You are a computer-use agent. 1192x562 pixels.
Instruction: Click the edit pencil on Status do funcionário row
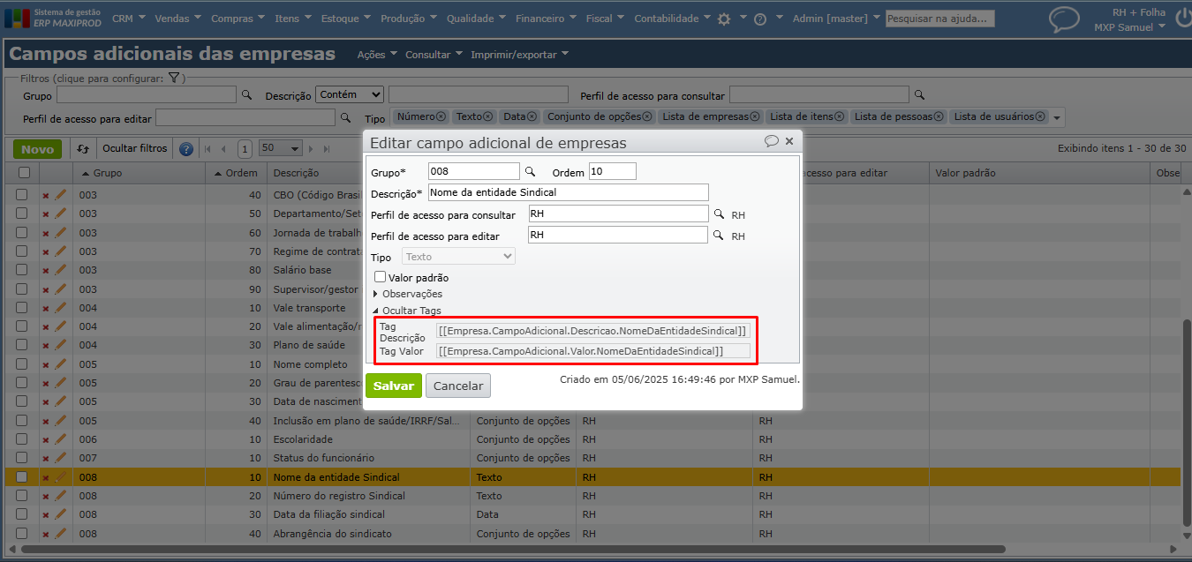(x=61, y=458)
